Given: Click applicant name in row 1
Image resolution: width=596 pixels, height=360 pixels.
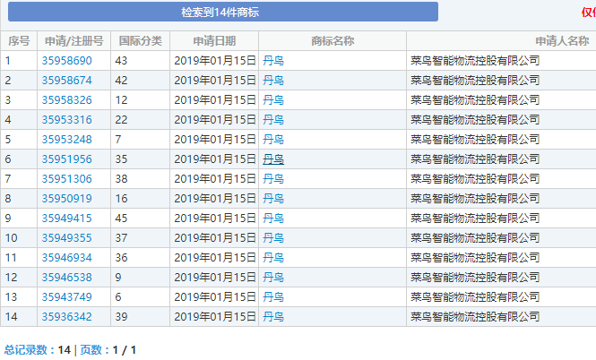Looking at the screenshot, I should (x=475, y=60).
